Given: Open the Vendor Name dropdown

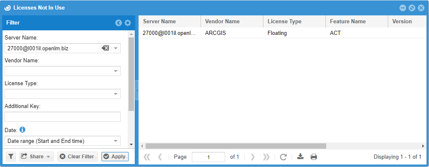Looking at the screenshot, I should coord(116,71).
